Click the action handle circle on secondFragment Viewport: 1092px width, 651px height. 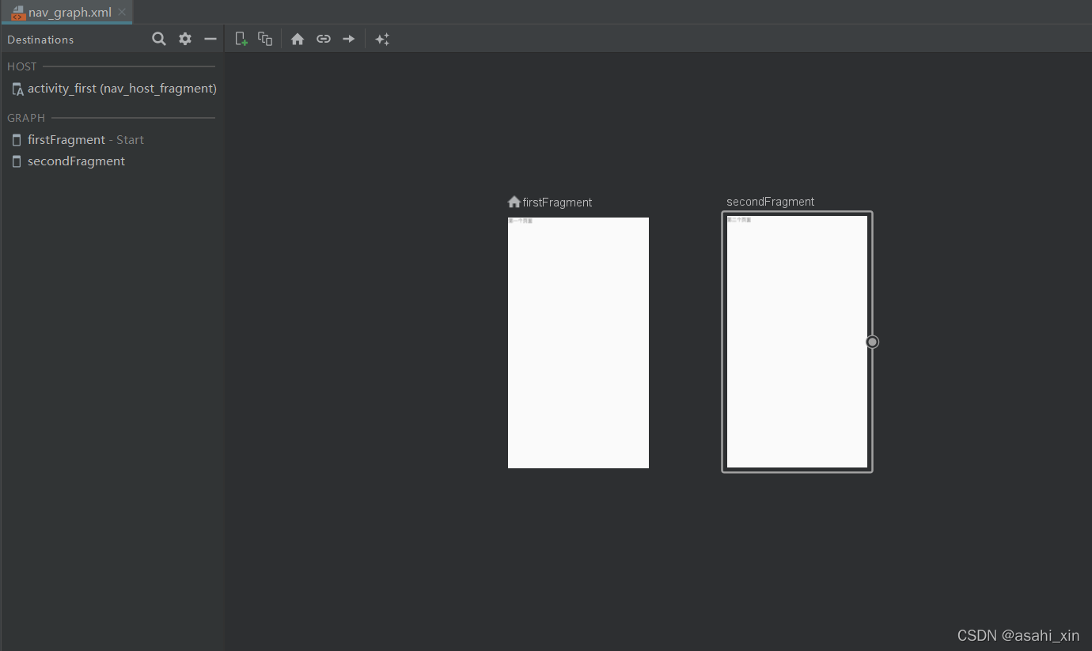(x=872, y=342)
